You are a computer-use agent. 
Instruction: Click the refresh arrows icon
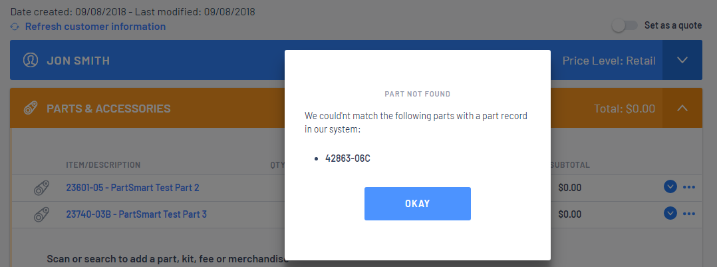coord(15,27)
